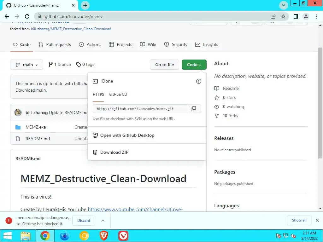
Task: Click Go to file button
Action: [x=164, y=65]
